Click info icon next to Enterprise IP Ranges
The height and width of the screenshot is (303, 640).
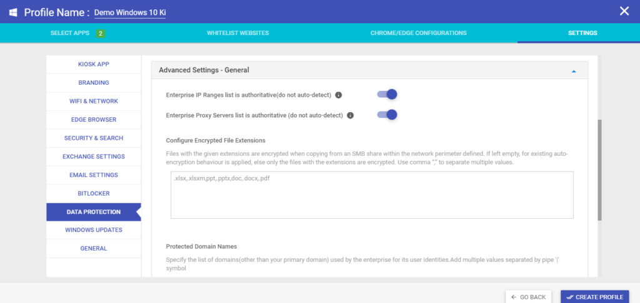338,95
